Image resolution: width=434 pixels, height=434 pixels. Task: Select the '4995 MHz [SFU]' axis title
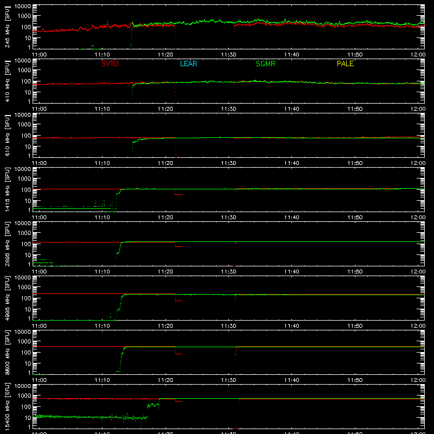8,298
